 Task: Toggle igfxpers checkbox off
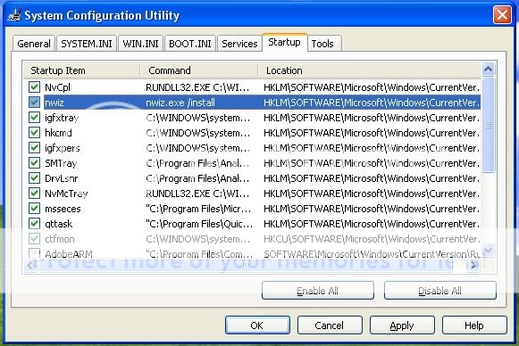(x=34, y=148)
